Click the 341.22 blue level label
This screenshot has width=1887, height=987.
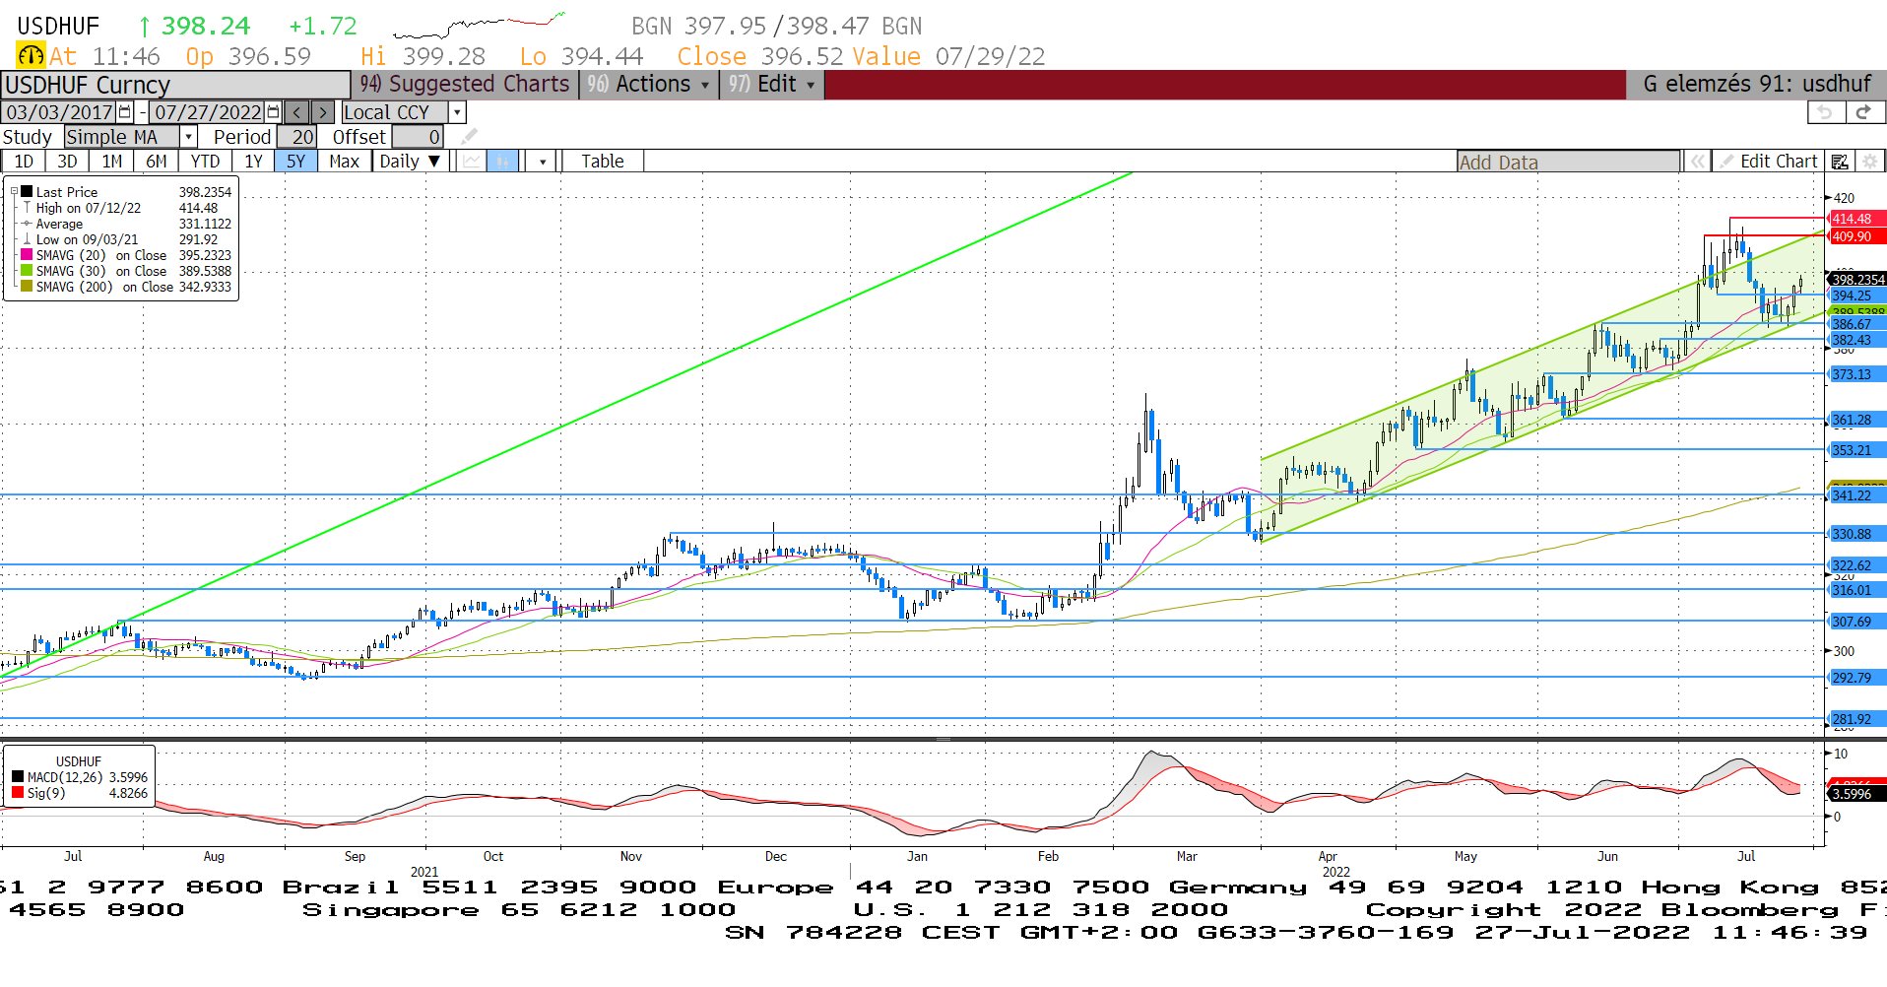1855,495
